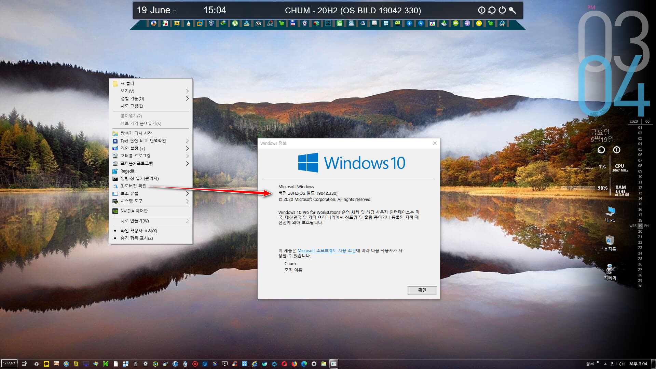Viewport: 656px width, 369px height.
Task: Click the power icon in top bar
Action: click(502, 10)
